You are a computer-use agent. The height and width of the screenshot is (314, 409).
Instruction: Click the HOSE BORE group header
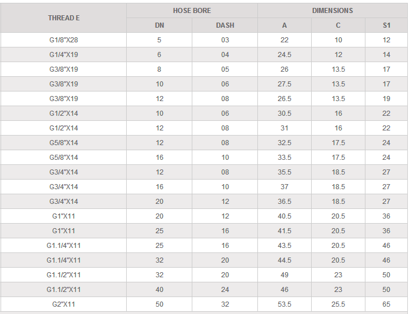click(192, 11)
